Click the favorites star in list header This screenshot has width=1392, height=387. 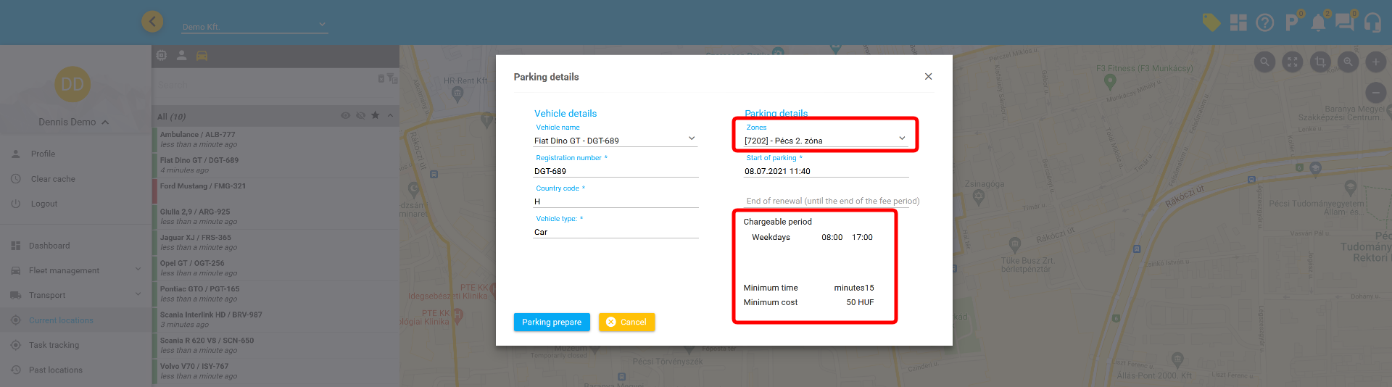click(375, 115)
